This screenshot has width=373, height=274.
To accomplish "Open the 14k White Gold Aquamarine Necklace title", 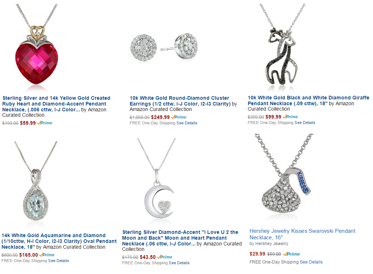I will pyautogui.click(x=59, y=241).
